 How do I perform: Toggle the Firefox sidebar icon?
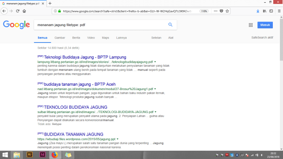(x=271, y=11)
